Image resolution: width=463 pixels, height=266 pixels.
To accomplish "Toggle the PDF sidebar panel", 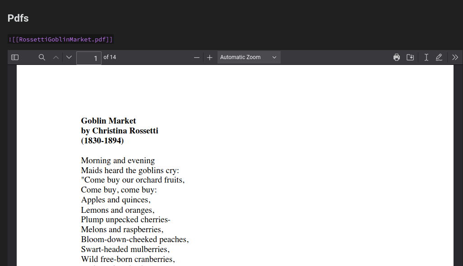I will pyautogui.click(x=14, y=57).
